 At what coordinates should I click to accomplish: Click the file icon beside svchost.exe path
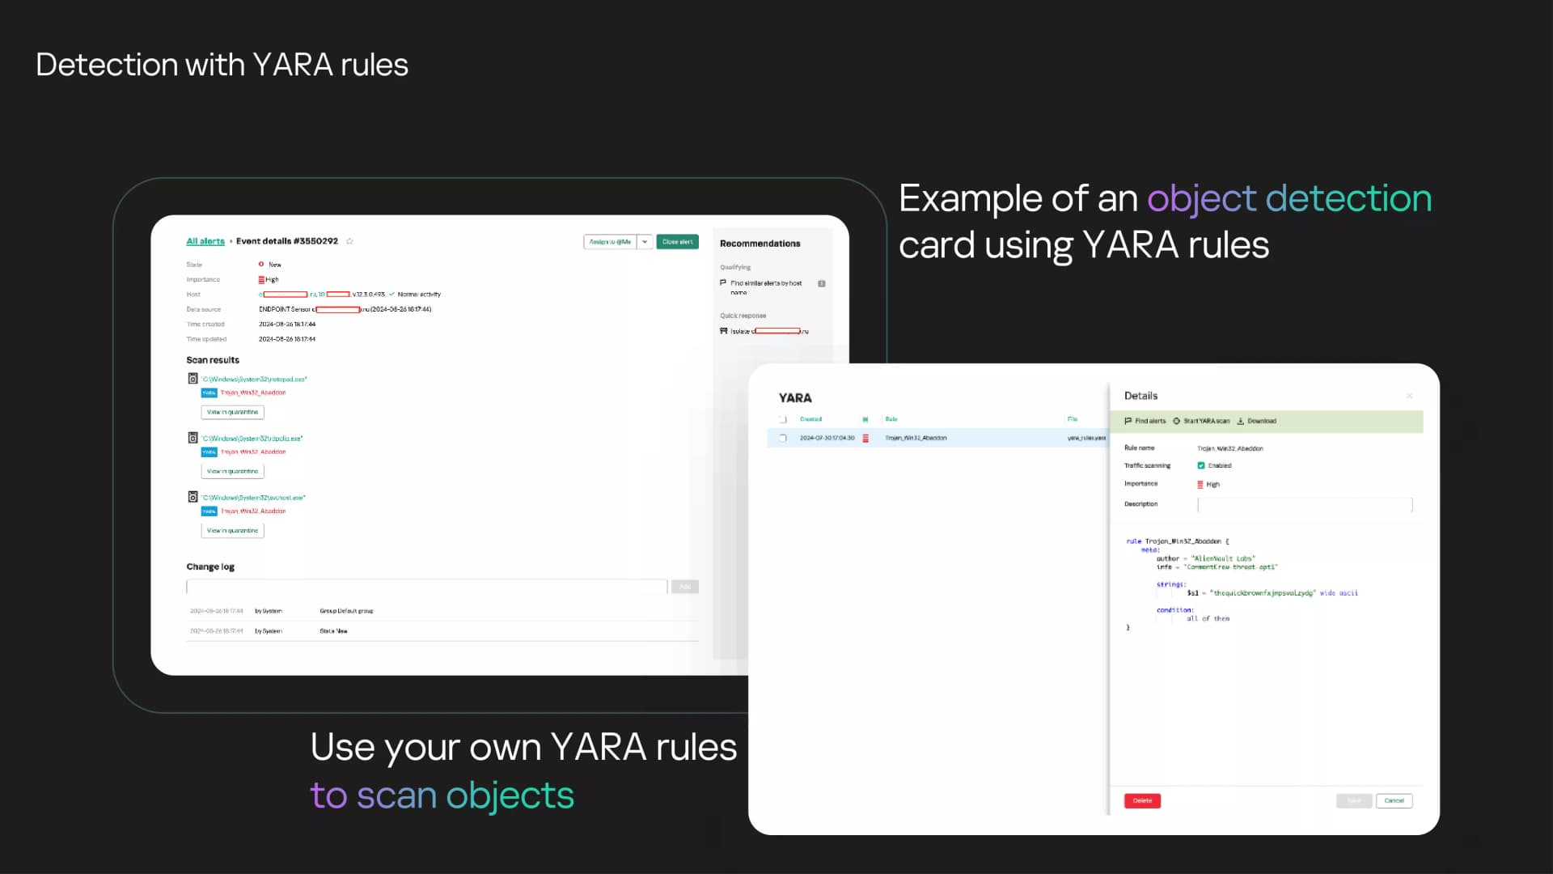(x=193, y=497)
